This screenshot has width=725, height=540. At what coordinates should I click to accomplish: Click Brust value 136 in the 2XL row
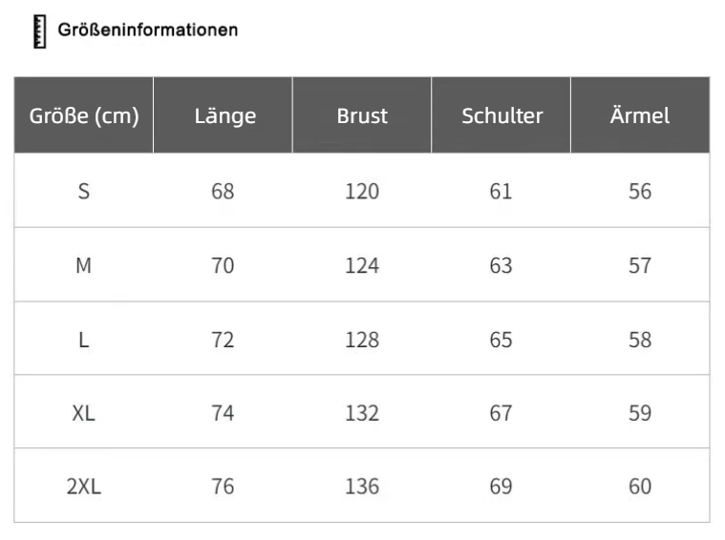[x=362, y=487]
